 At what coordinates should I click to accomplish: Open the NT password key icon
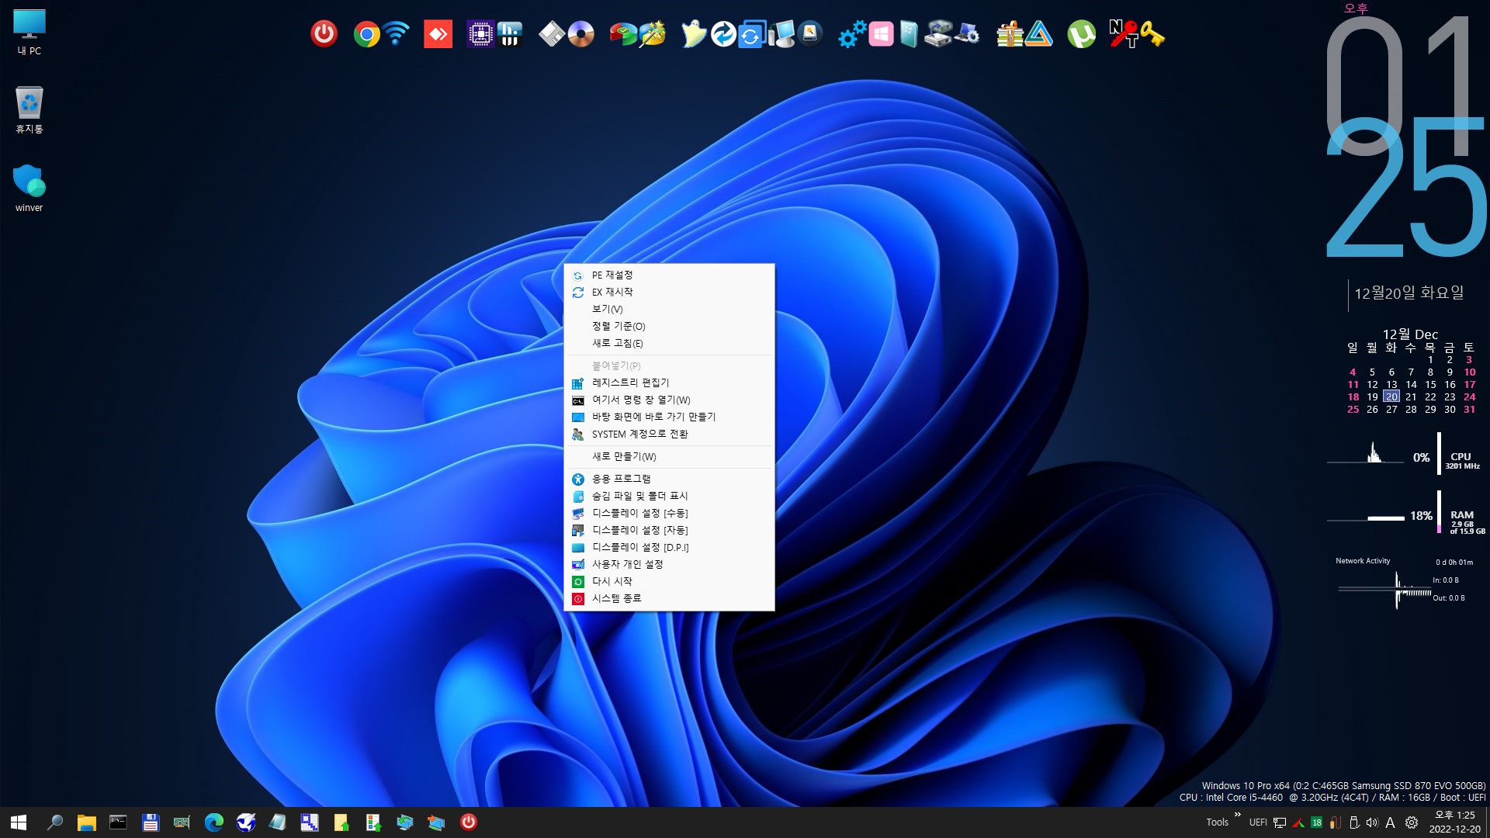tap(1122, 34)
